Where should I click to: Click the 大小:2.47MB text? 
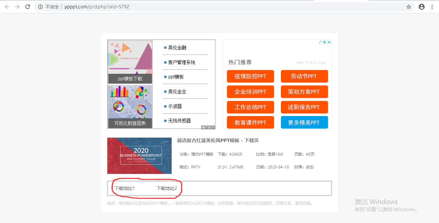pos(230,167)
